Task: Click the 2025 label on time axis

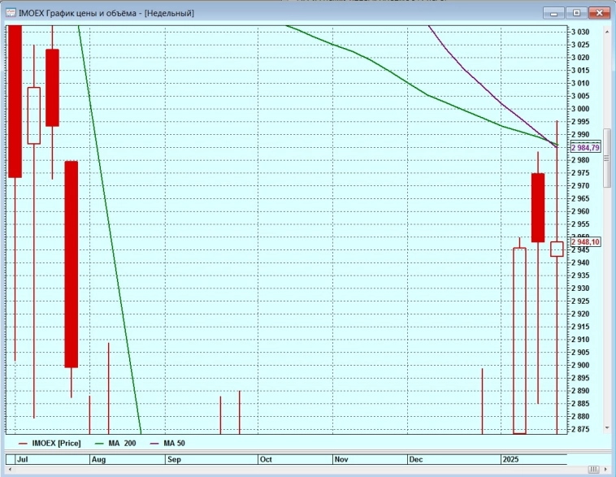Action: 512,459
